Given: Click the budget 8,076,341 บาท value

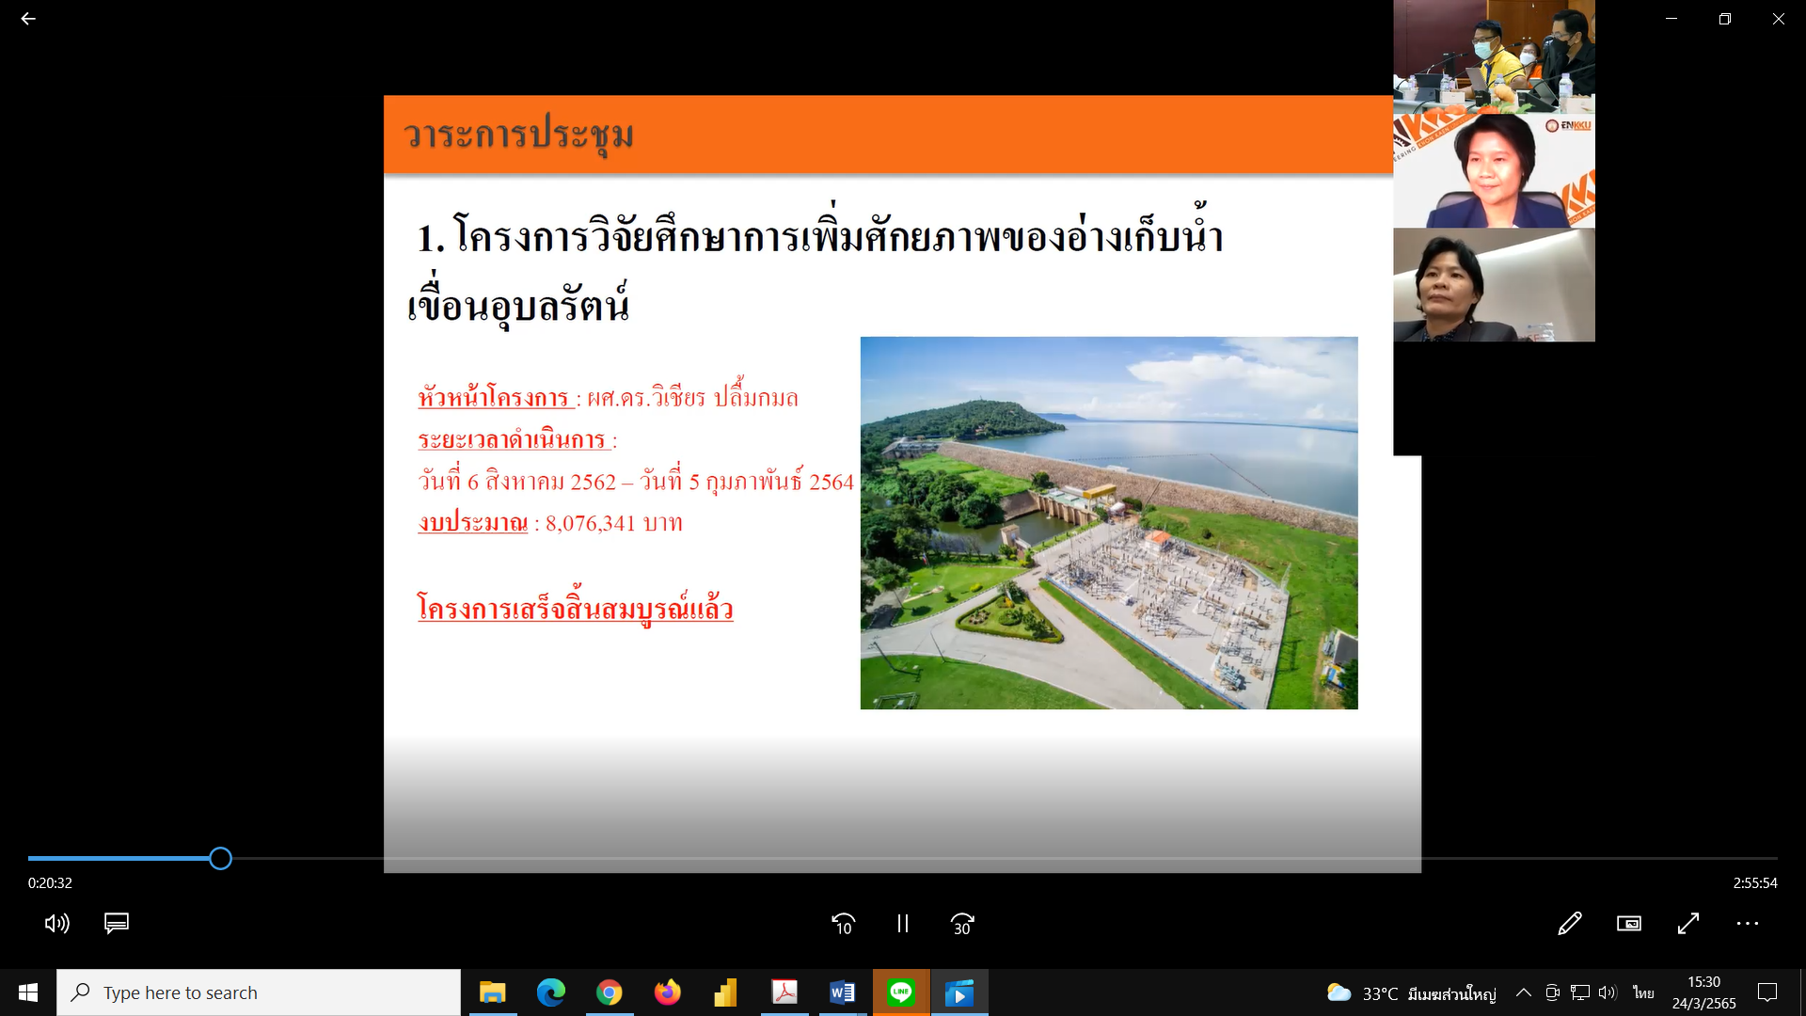Looking at the screenshot, I should pos(614,523).
